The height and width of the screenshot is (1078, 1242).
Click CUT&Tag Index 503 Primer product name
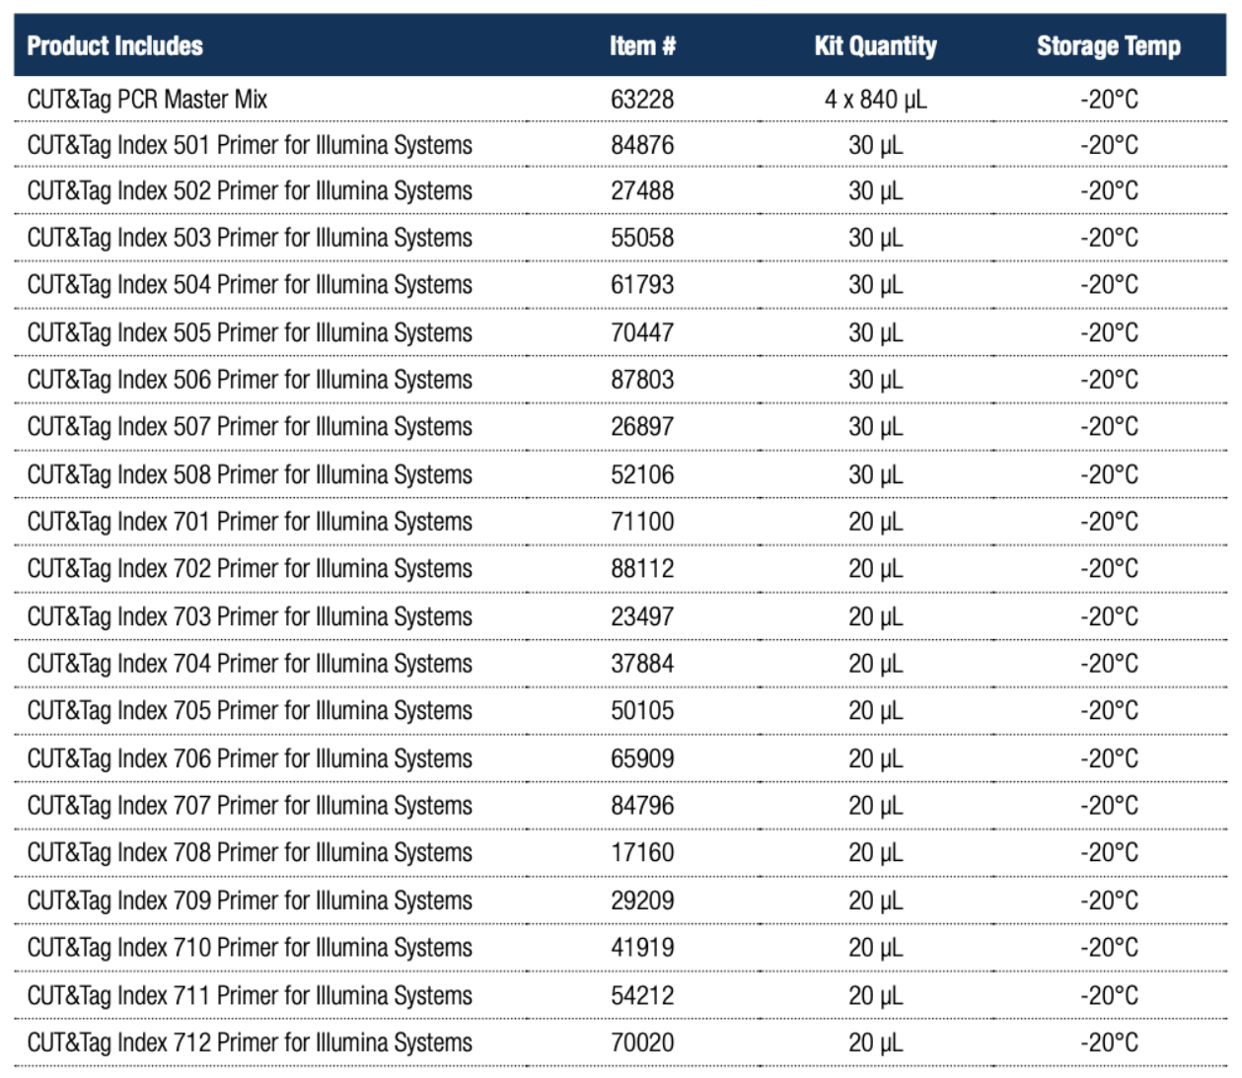click(250, 239)
